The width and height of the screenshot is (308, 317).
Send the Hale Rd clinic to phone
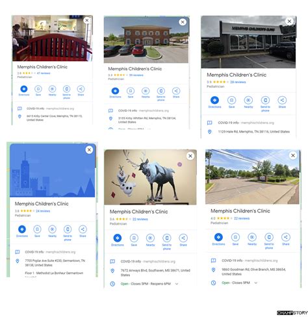tap(265, 100)
